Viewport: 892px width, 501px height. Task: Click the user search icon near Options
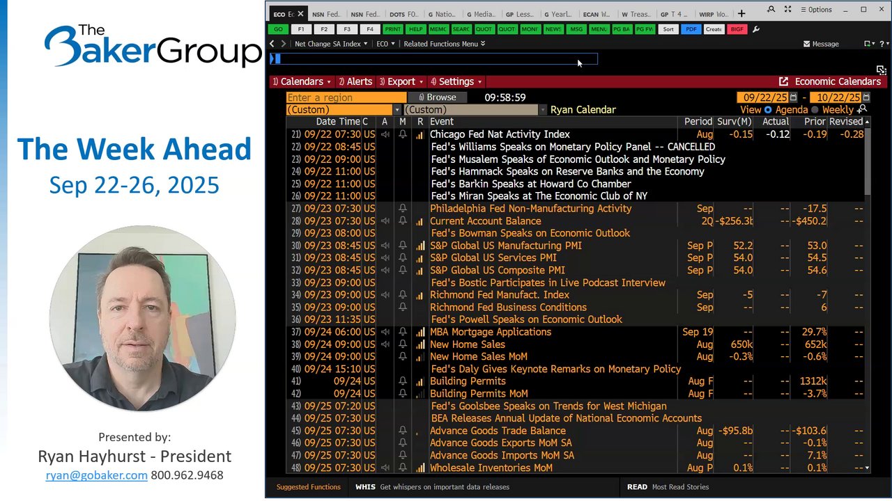(771, 10)
